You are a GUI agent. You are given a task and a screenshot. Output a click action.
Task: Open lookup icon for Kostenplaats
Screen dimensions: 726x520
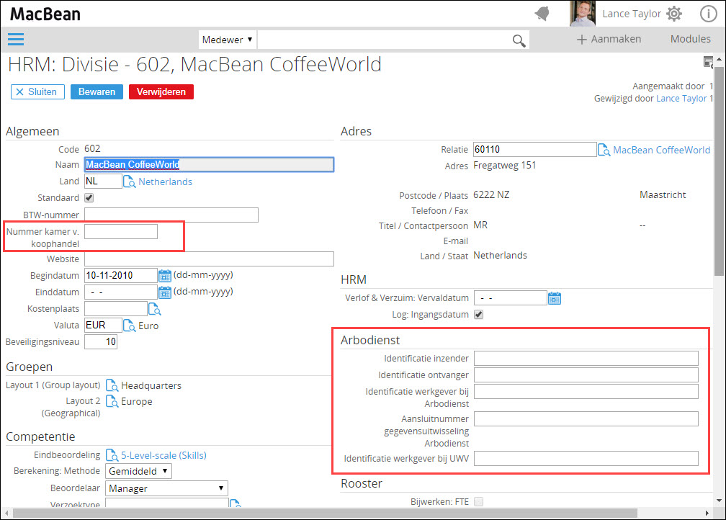[x=154, y=309]
